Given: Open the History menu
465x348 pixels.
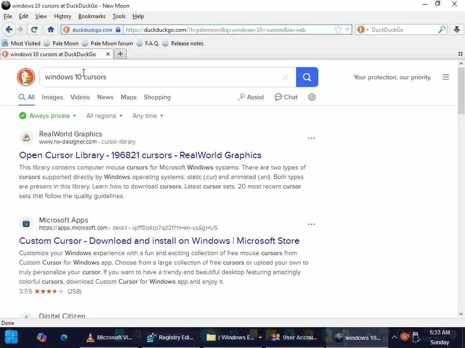Looking at the screenshot, I should (63, 16).
